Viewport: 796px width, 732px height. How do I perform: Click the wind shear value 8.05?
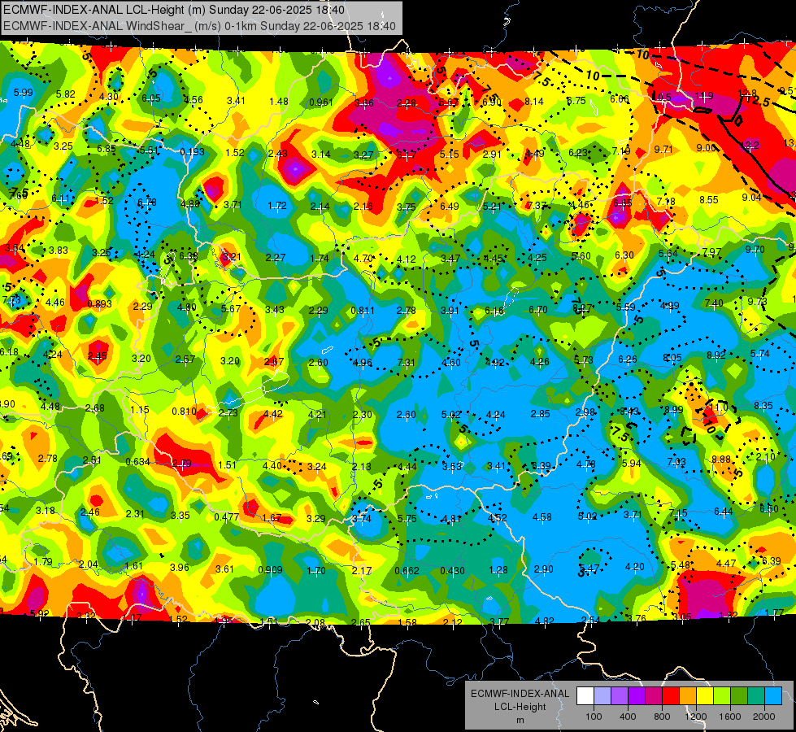672,358
